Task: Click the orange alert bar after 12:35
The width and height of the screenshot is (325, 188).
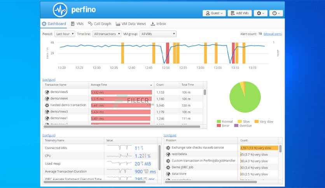Action: [122, 53]
